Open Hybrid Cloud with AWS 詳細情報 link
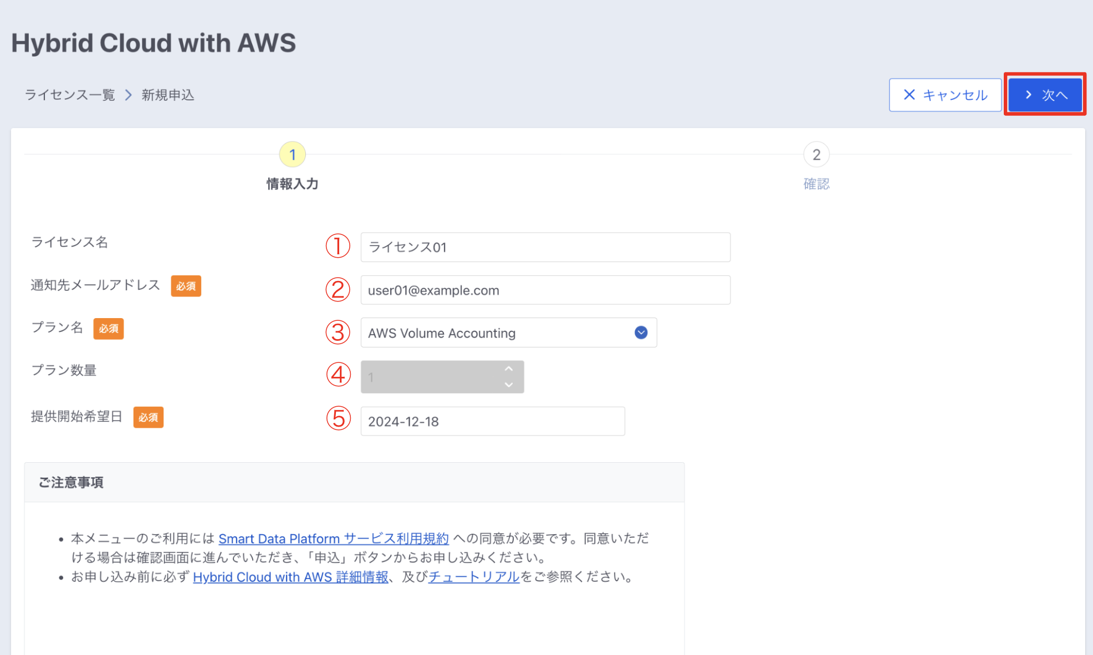The height and width of the screenshot is (655, 1093). (x=290, y=577)
